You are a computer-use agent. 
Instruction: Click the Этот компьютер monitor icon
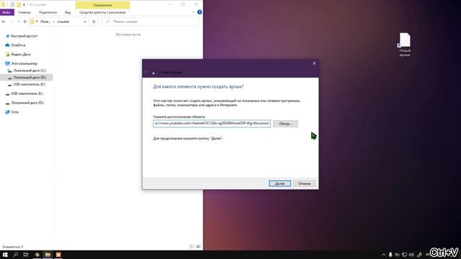(x=7, y=63)
